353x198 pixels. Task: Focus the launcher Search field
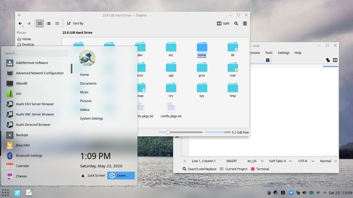pos(36,53)
